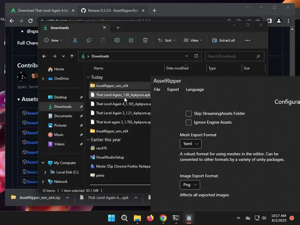Screen dimensions: 300x225
Task: Open AssetRipper File menu
Action: [157, 90]
